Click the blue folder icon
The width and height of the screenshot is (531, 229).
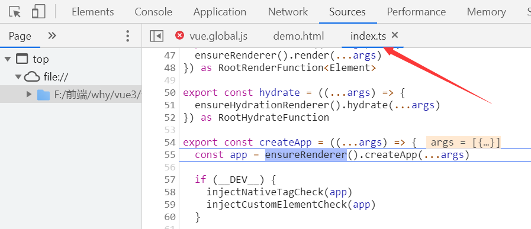tap(44, 95)
